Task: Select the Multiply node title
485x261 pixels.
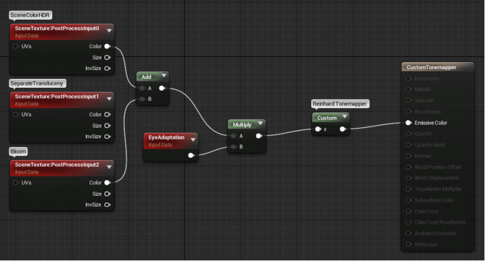Action: (242, 125)
